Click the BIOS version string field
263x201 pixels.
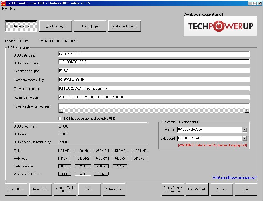tap(154, 62)
